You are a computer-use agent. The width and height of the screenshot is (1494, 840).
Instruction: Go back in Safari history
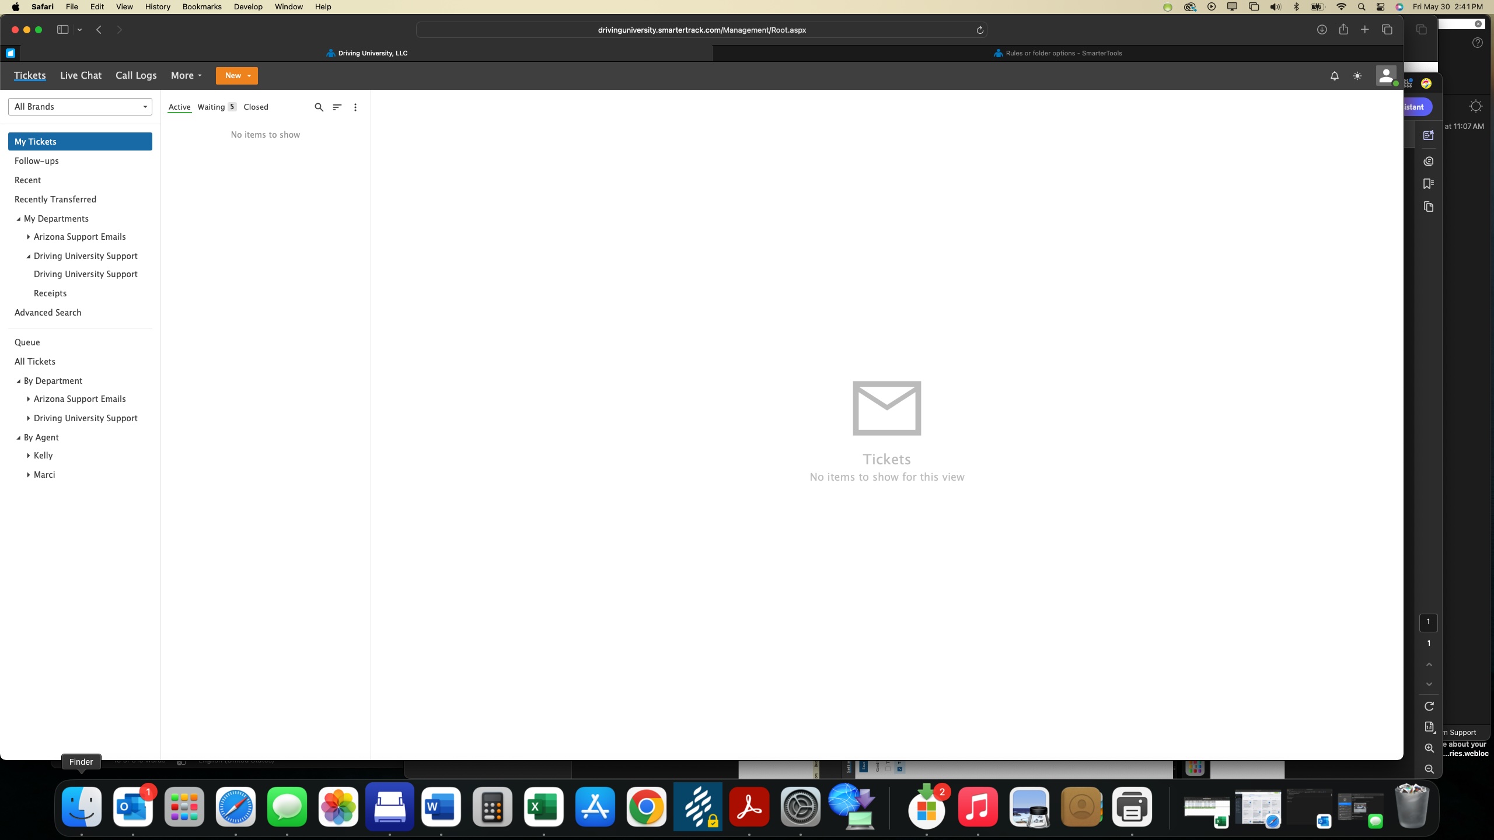99,30
